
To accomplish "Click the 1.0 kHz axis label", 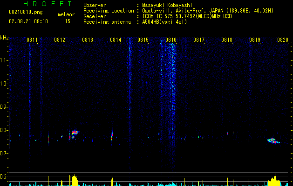I will point(4,84).
